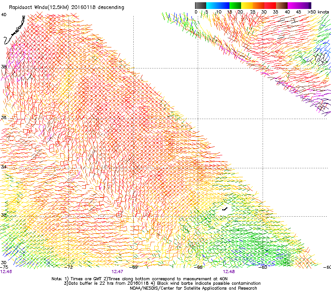This screenshot has width=331, height=291.
Task: Click the '36' latitude axis label
Action: tap(4, 117)
